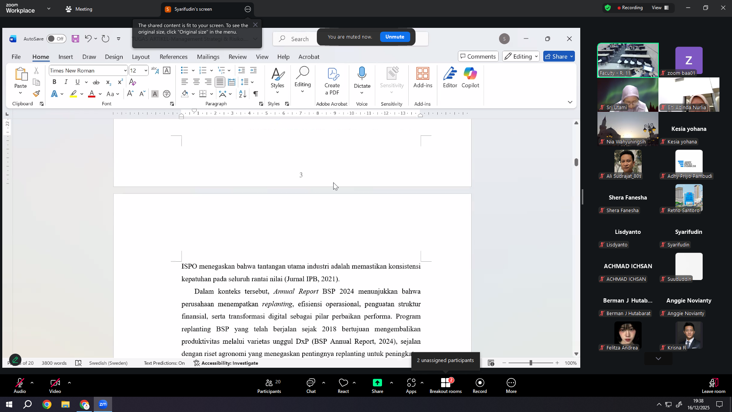Expand audio options arrow in Zoom
This screenshot has width=732, height=412.
(x=32, y=382)
